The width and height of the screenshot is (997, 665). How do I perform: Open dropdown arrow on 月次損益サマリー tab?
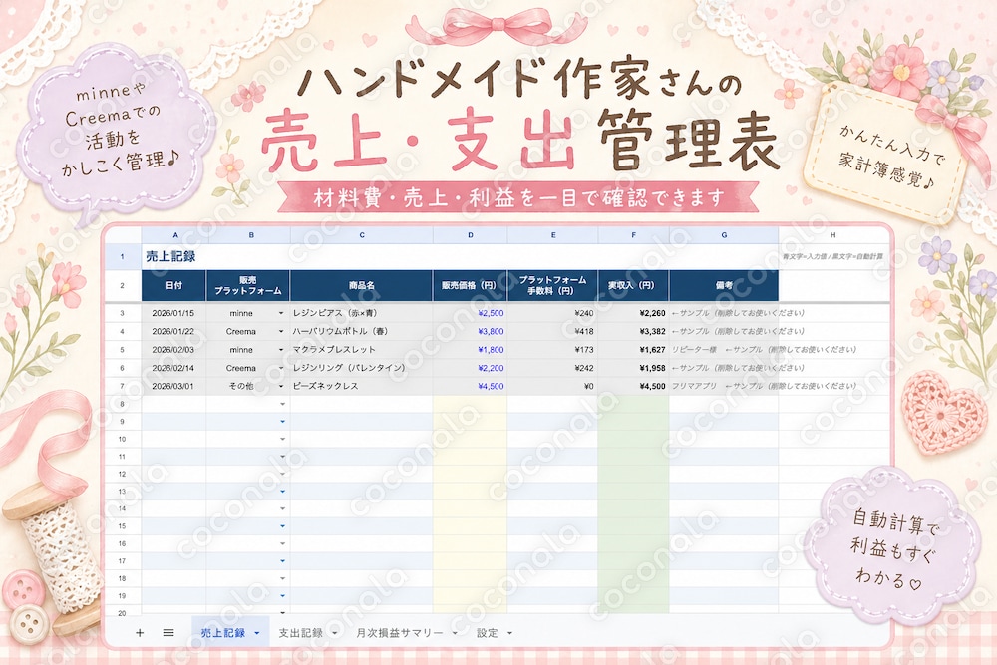point(455,633)
